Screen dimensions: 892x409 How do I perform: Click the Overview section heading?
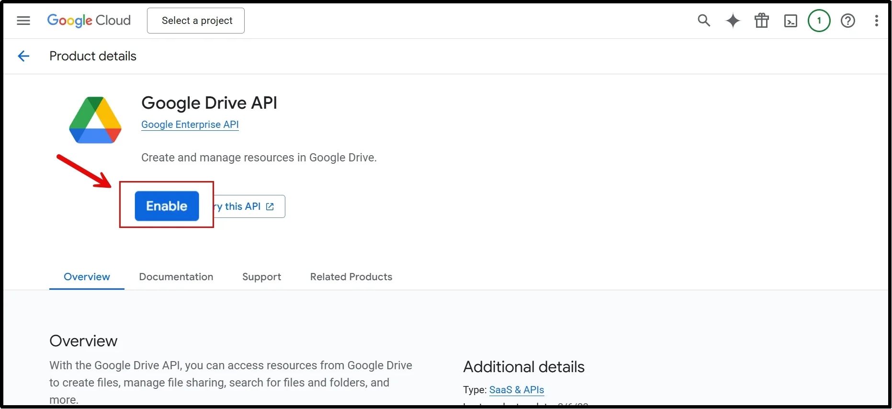pos(83,341)
